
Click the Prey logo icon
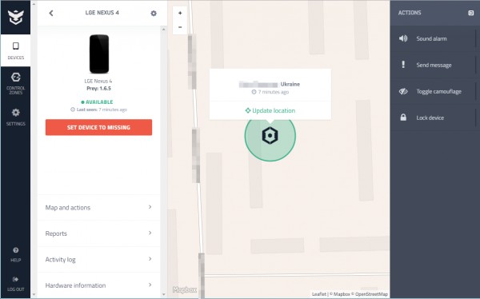(16, 17)
